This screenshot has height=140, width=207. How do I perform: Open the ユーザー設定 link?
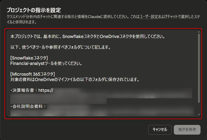(x=149, y=17)
